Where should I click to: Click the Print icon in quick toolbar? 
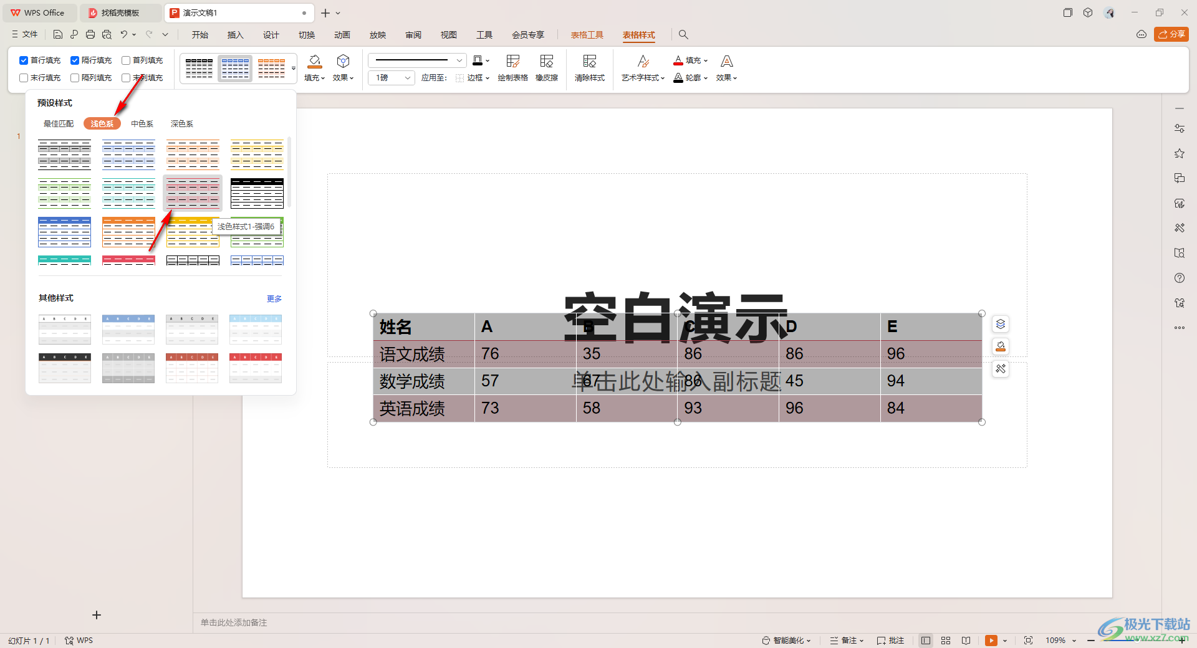(x=90, y=34)
